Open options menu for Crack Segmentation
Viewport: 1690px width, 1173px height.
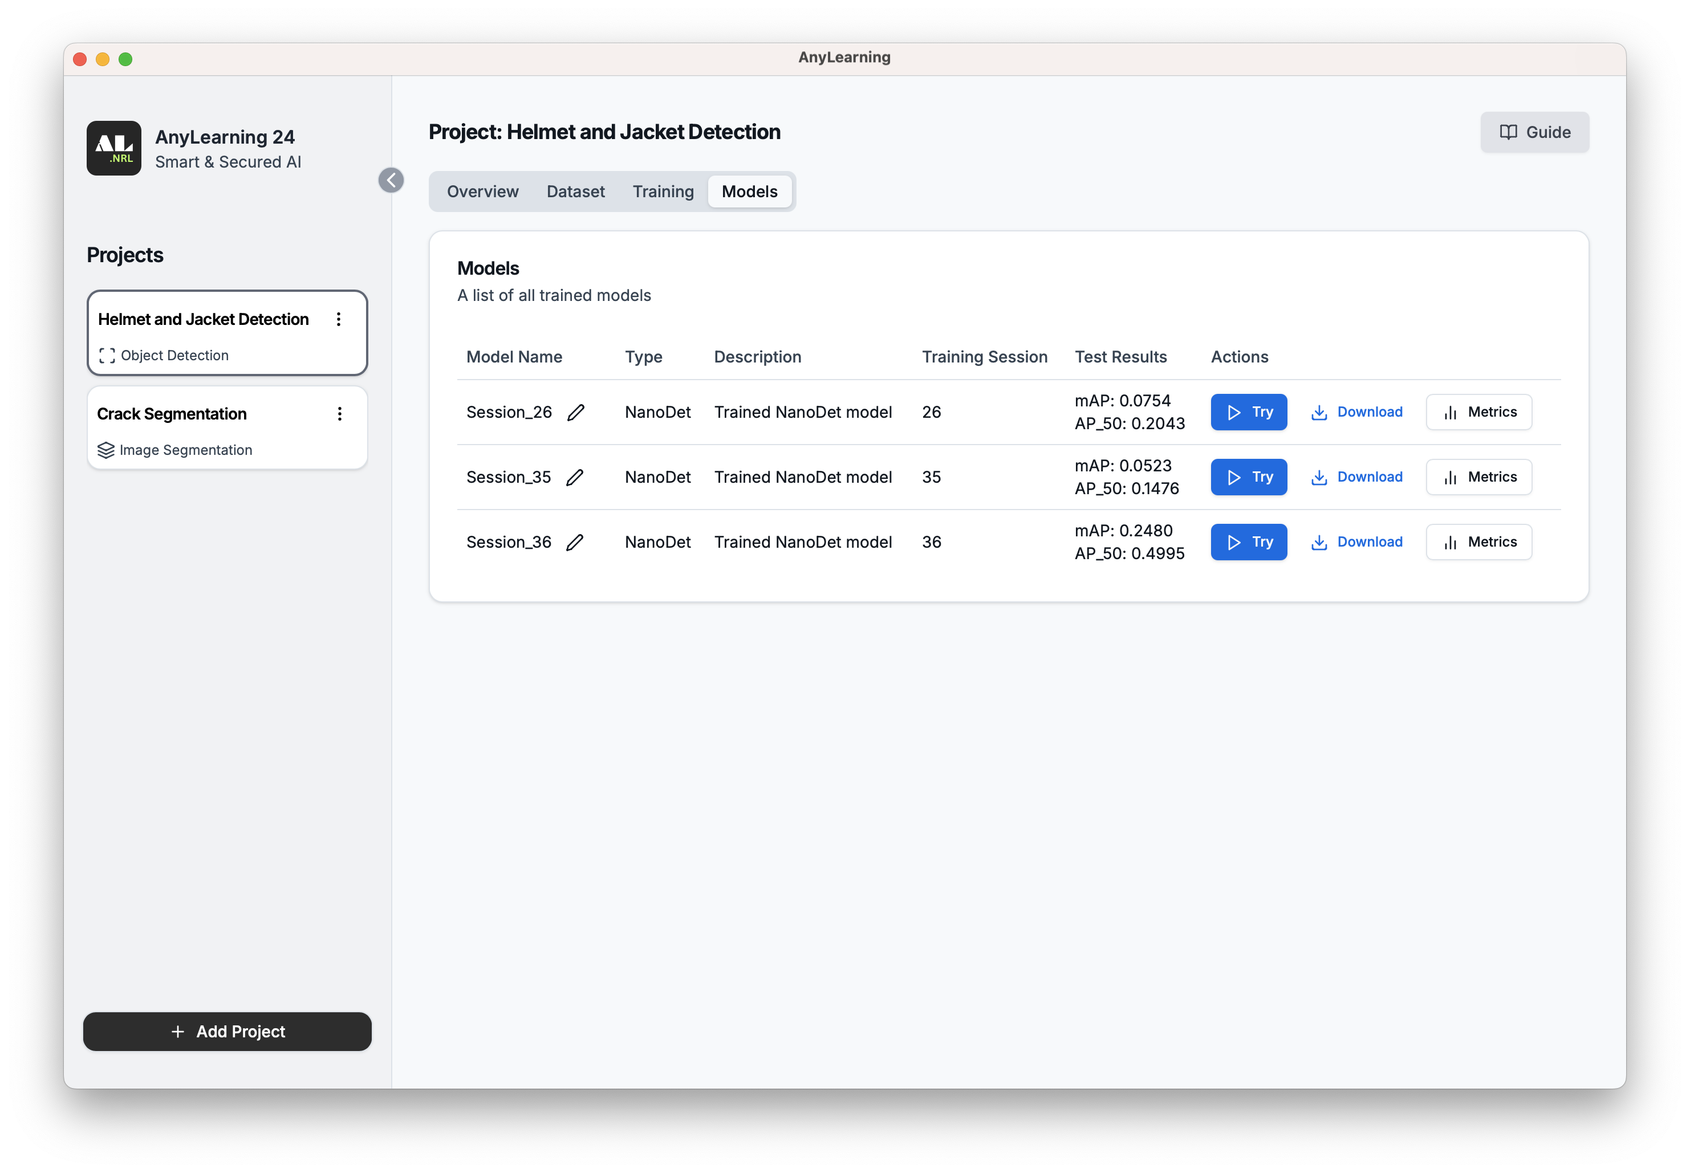(340, 414)
